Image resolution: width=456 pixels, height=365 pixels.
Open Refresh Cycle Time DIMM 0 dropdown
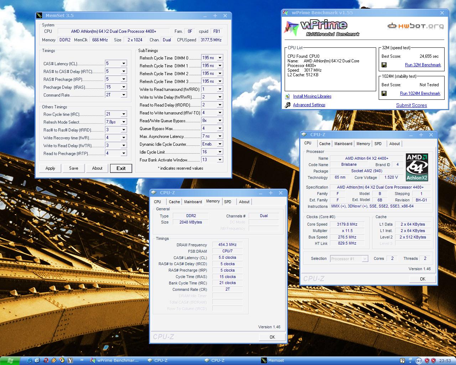220,58
